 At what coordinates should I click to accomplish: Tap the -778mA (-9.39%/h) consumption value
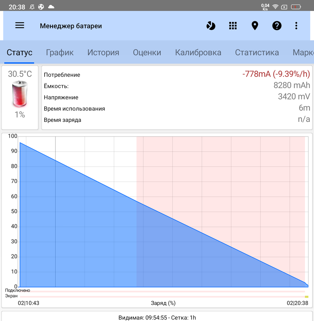pyautogui.click(x=276, y=74)
